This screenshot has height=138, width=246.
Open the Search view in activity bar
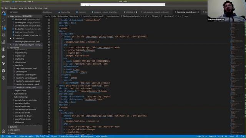(3, 20)
